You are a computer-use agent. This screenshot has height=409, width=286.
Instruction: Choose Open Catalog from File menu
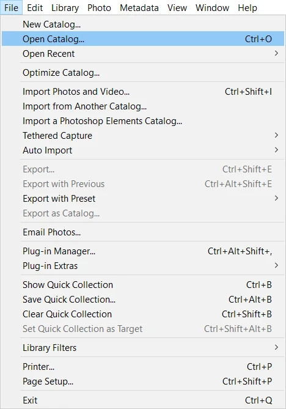tap(143, 39)
